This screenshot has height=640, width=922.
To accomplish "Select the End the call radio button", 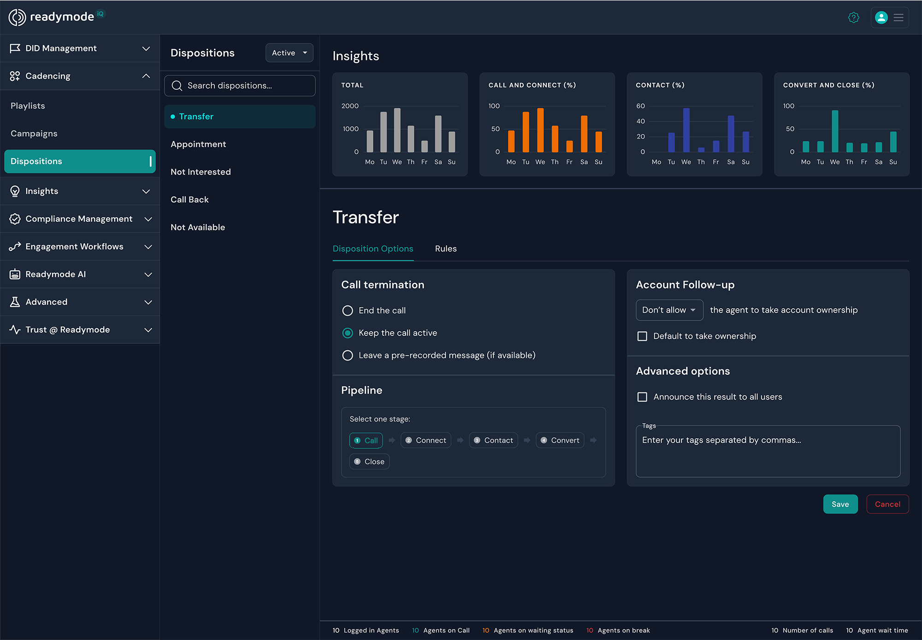I will 348,310.
